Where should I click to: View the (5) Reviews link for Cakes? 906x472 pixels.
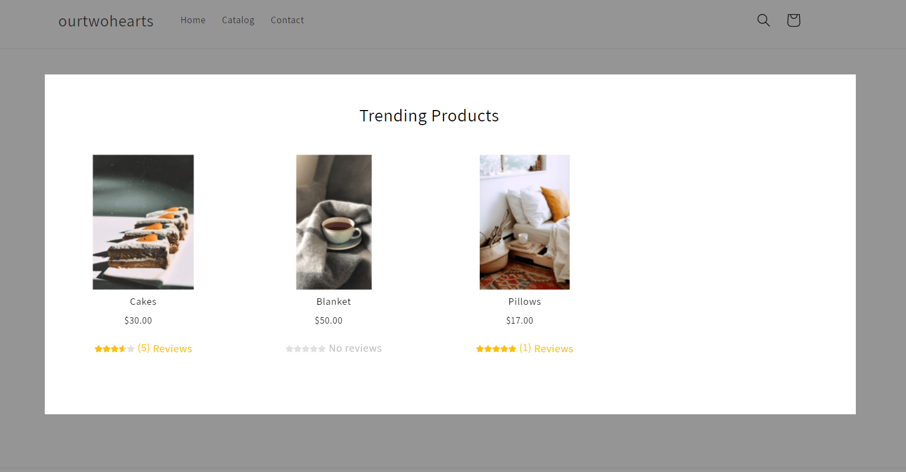165,348
